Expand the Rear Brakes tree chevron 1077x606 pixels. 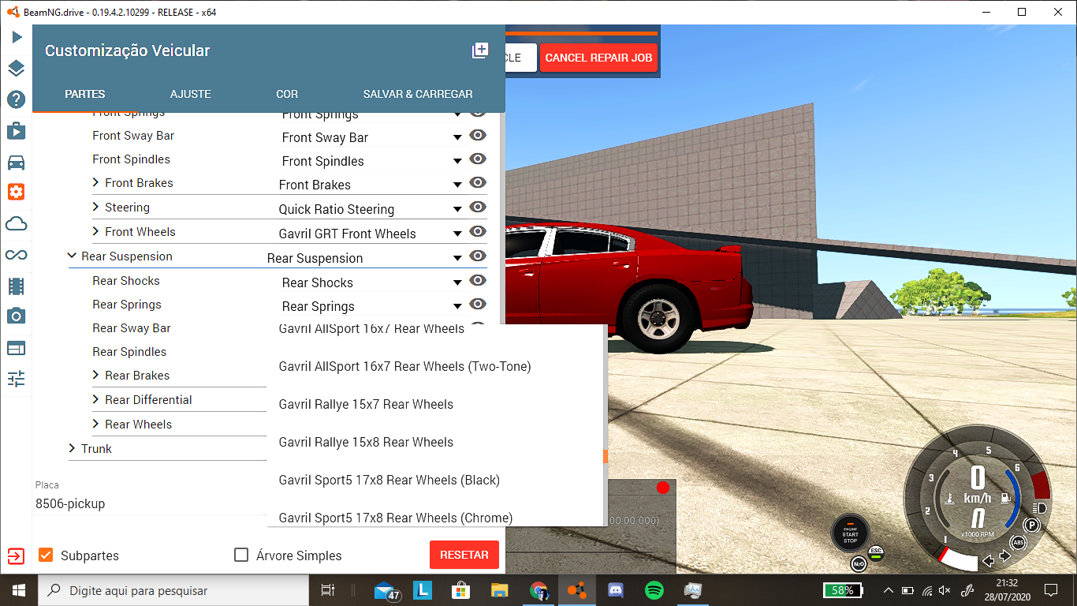click(x=96, y=376)
